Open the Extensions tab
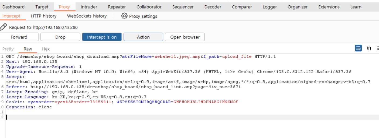This screenshot has height=138, width=379. [x=329, y=7]
